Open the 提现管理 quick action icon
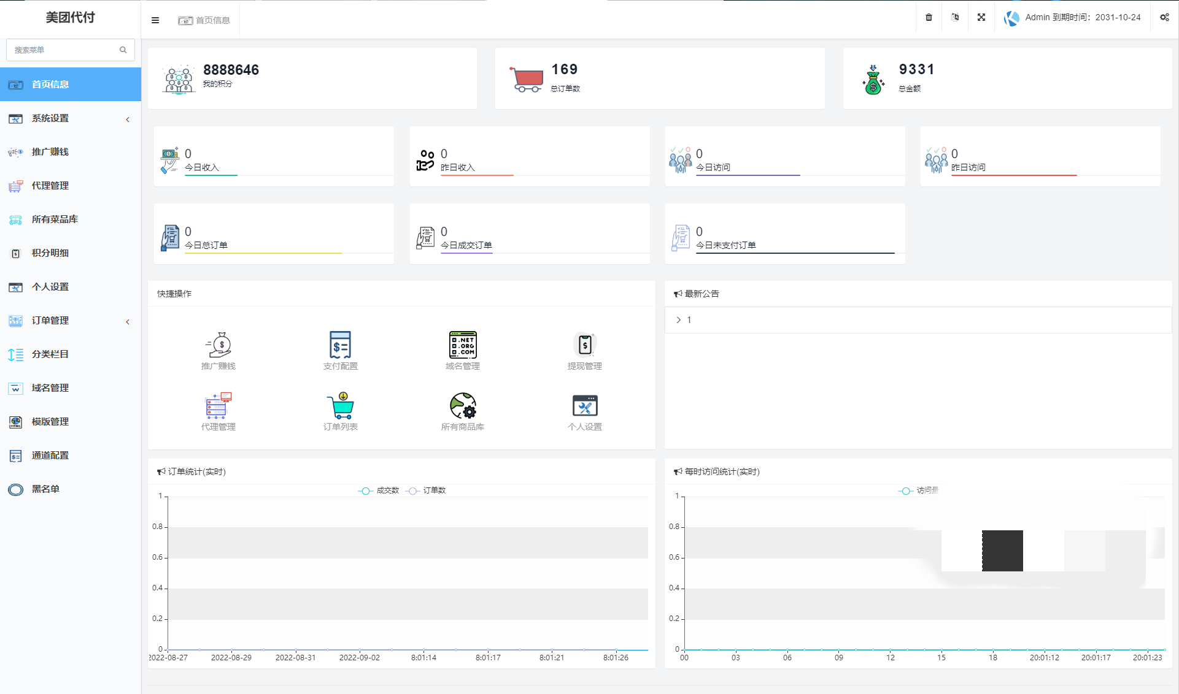This screenshot has height=694, width=1179. point(585,345)
